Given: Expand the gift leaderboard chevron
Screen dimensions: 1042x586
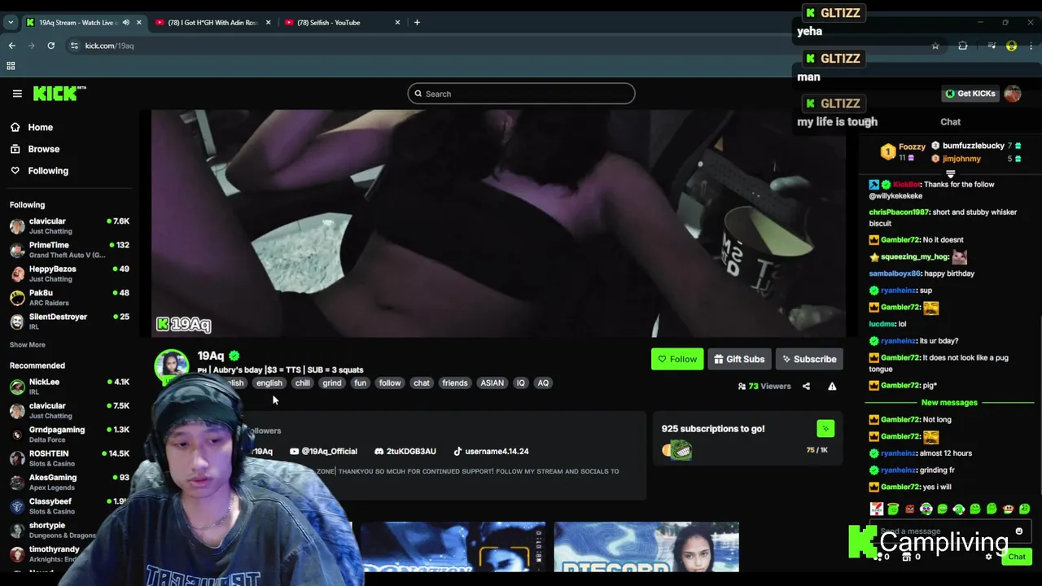Looking at the screenshot, I should (x=950, y=173).
